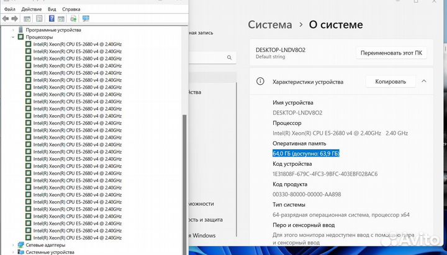Viewport: 447px width, 255px height.
Task: Click the search magnifier icon in Settings
Action: pos(229,58)
